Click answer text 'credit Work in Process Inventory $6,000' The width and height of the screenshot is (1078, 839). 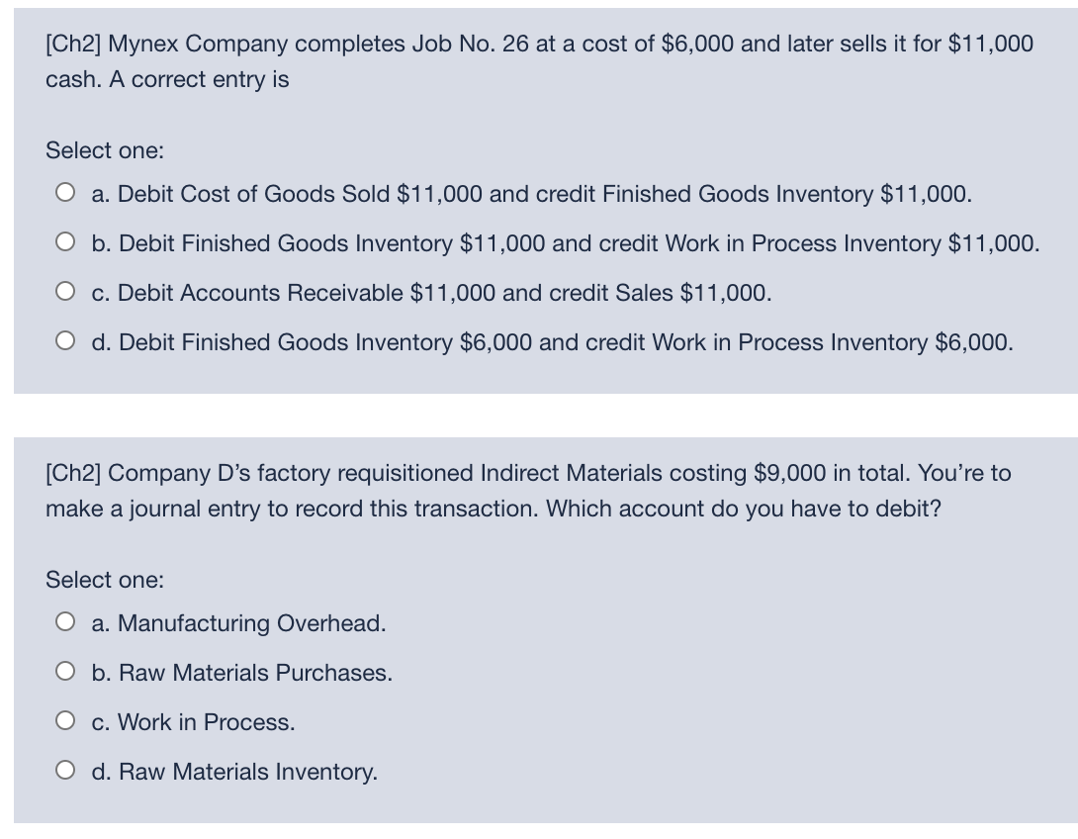click(x=799, y=342)
